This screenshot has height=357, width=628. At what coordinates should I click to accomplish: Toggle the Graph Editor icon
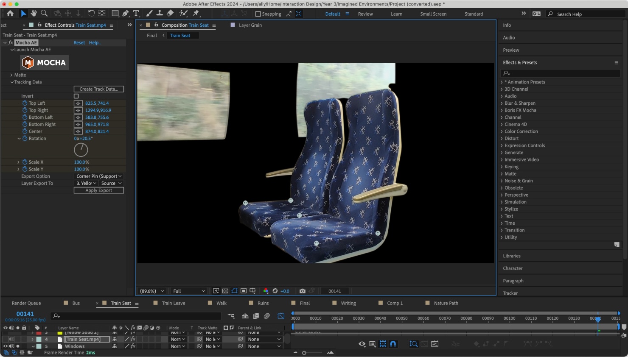281,316
